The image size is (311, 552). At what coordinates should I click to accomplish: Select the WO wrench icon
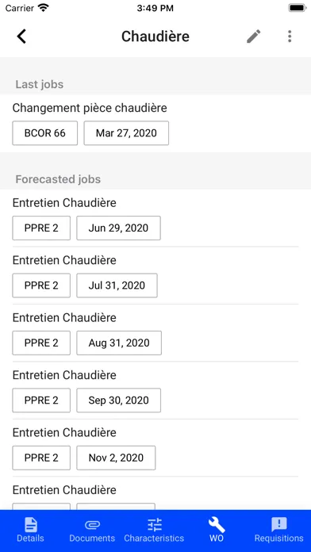[217, 524]
